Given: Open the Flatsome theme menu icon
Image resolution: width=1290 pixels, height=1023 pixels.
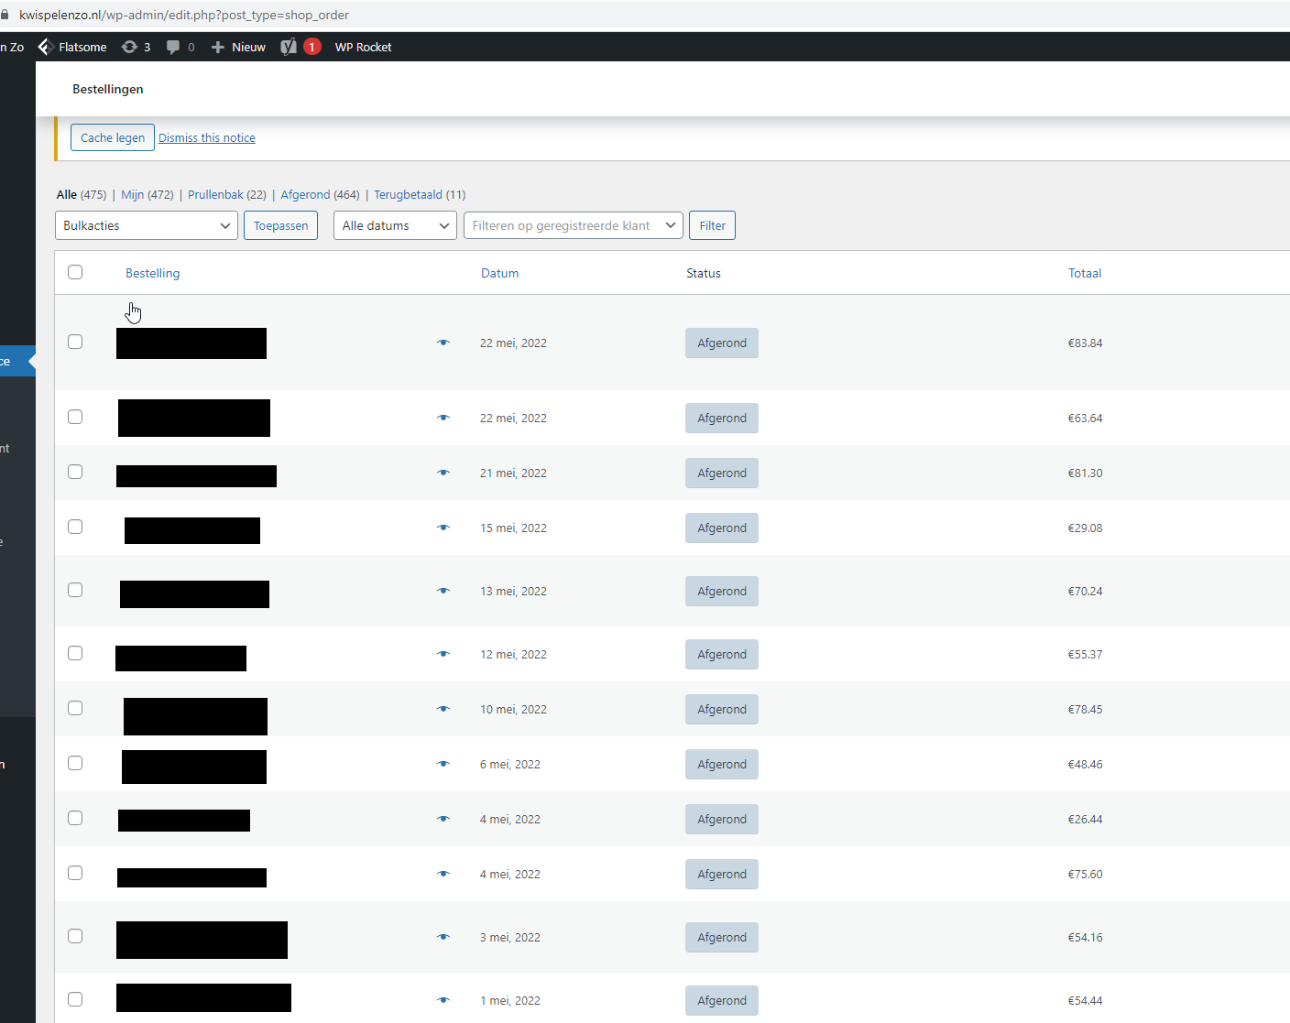Looking at the screenshot, I should click(x=45, y=47).
